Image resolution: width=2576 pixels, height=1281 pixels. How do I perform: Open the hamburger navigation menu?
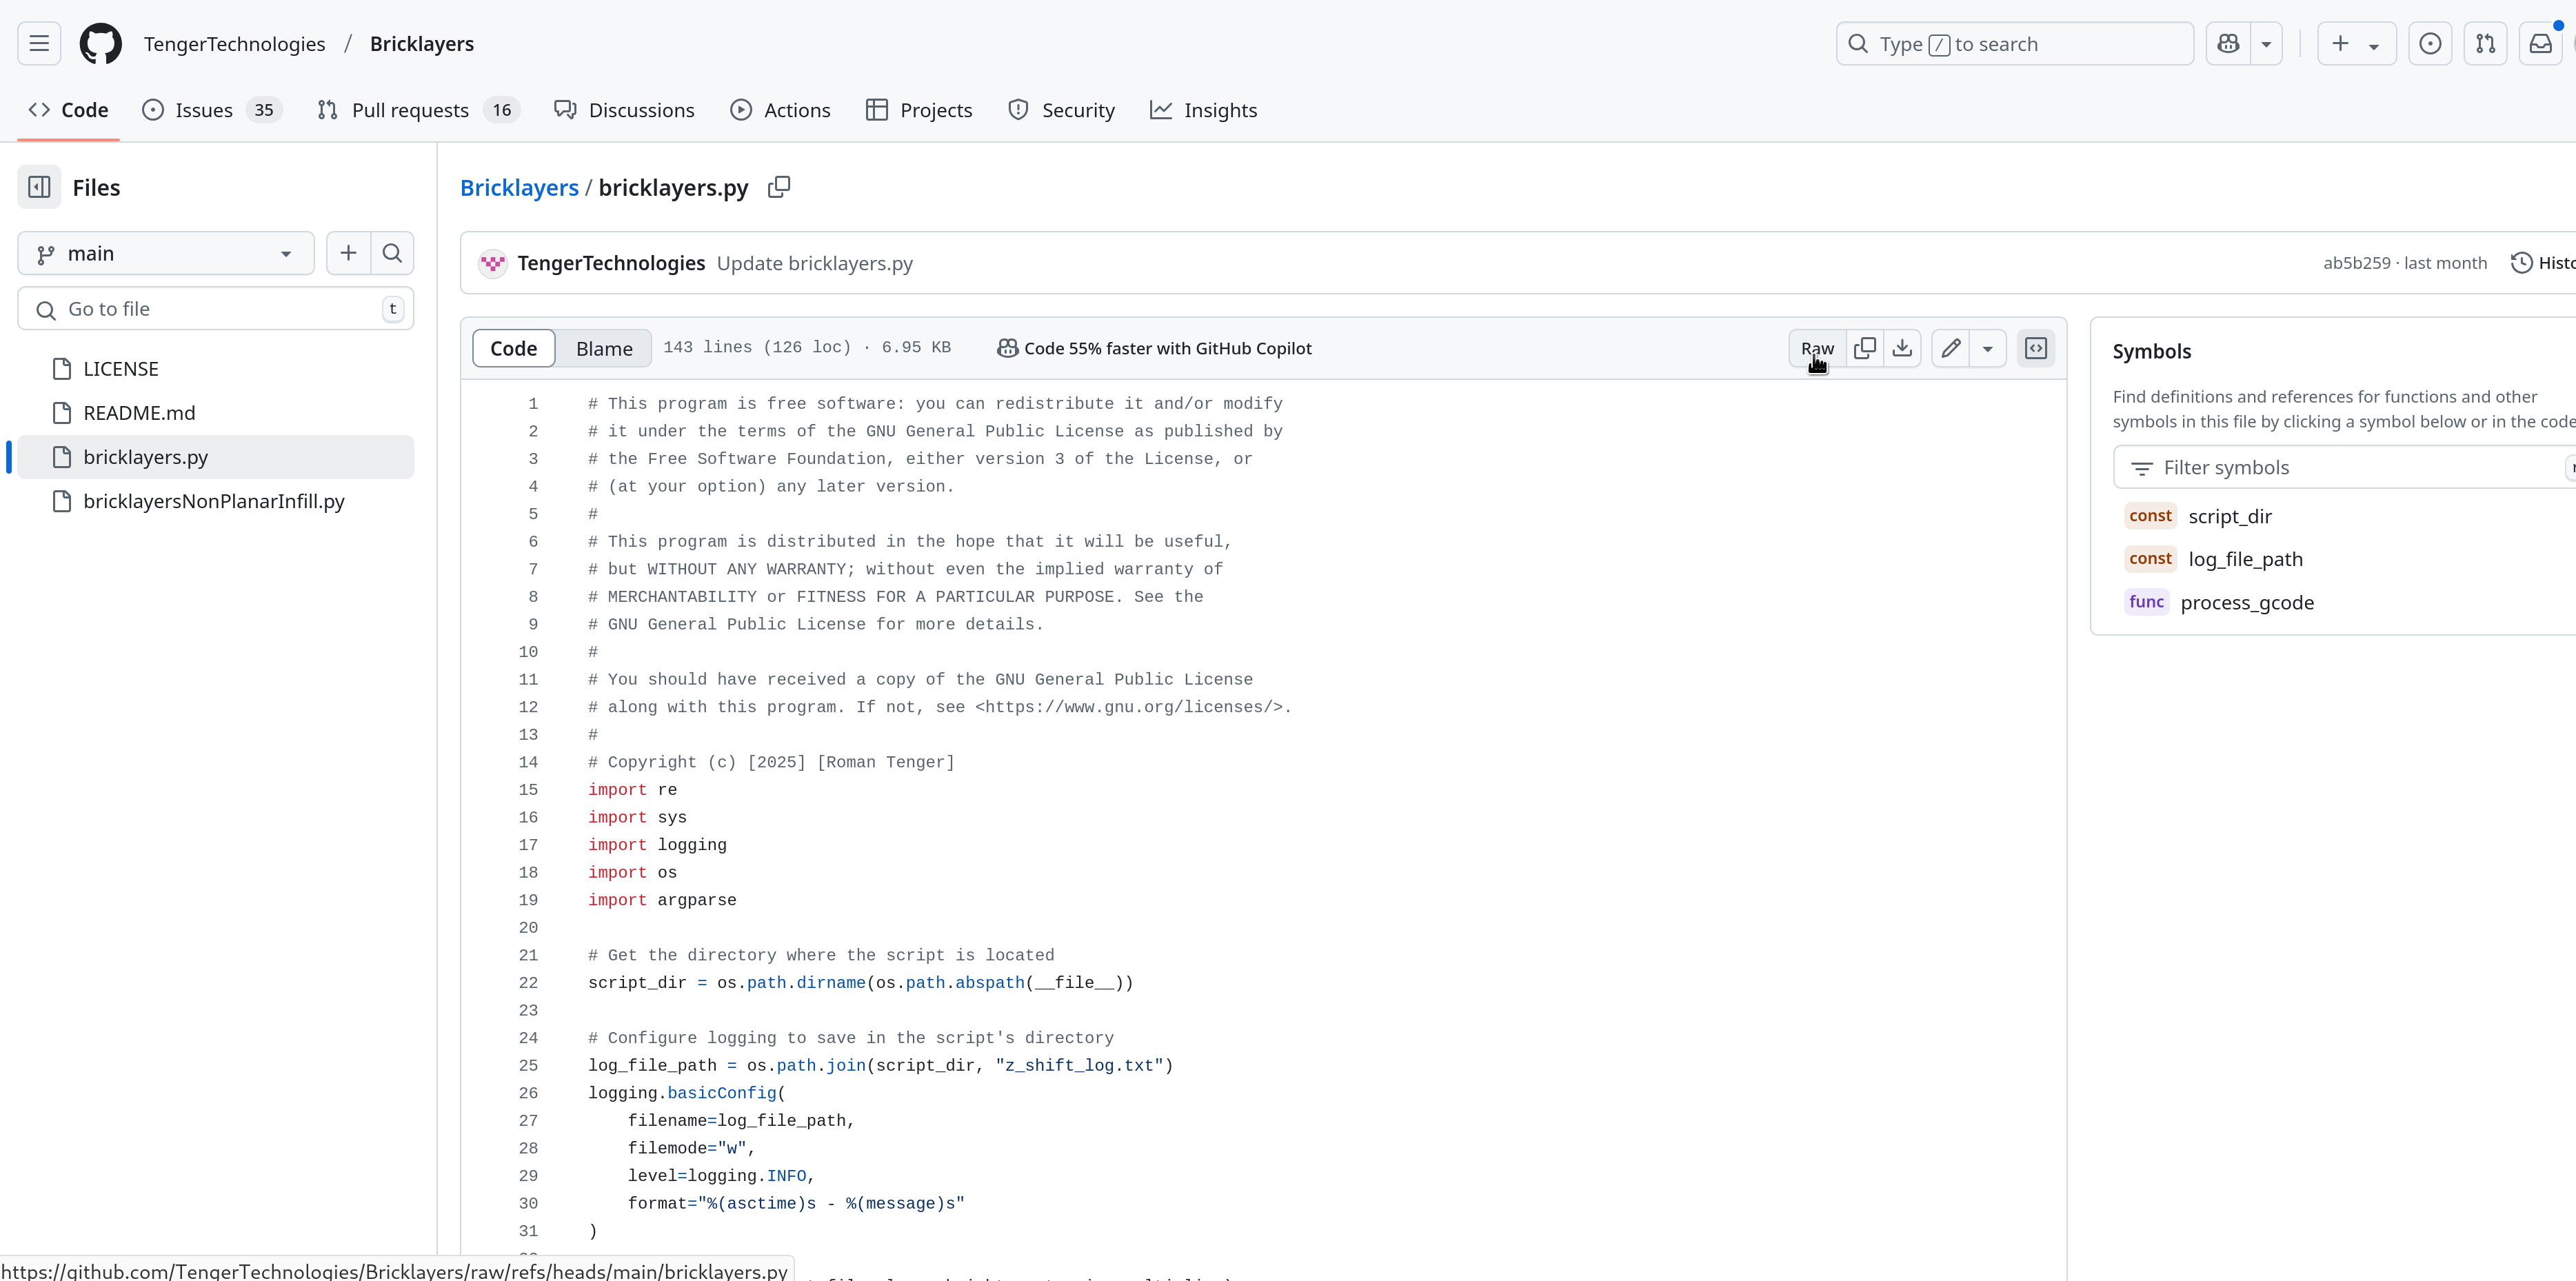pos(39,44)
